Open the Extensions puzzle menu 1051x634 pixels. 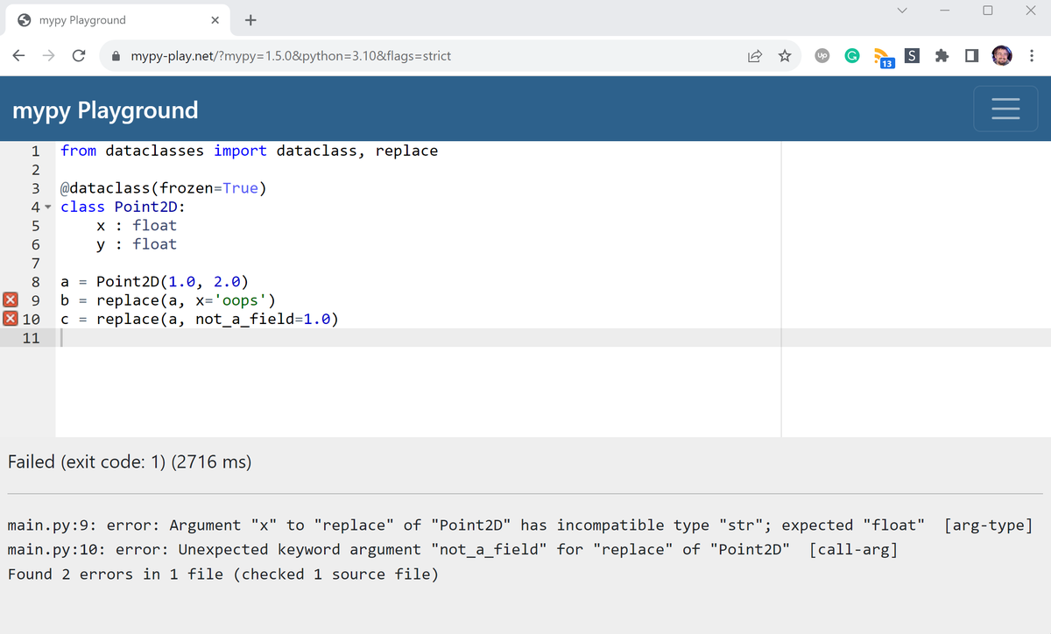coord(942,56)
